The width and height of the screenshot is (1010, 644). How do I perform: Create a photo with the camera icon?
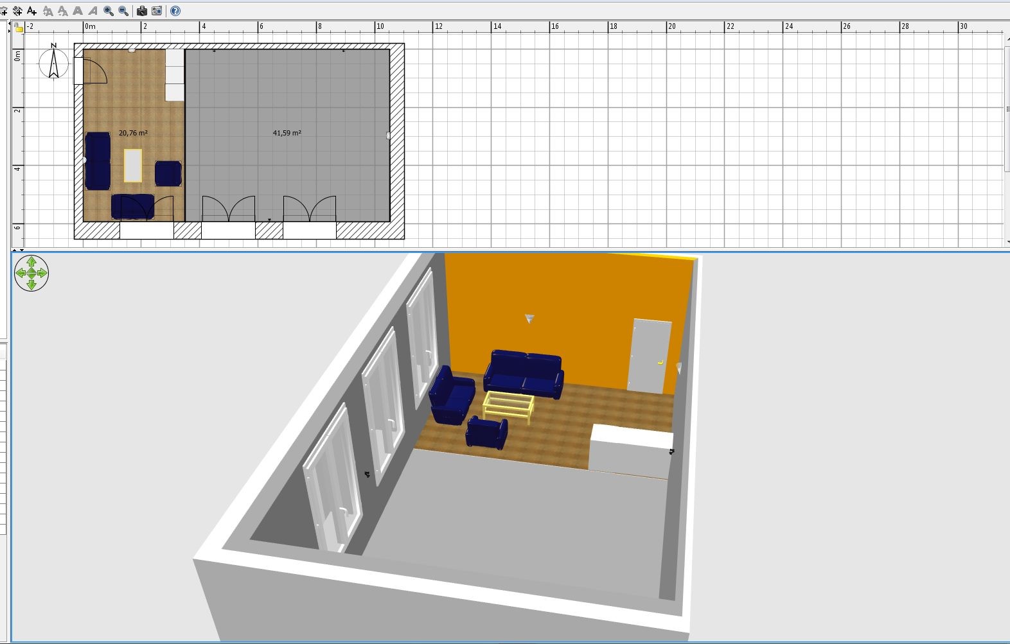pyautogui.click(x=142, y=11)
